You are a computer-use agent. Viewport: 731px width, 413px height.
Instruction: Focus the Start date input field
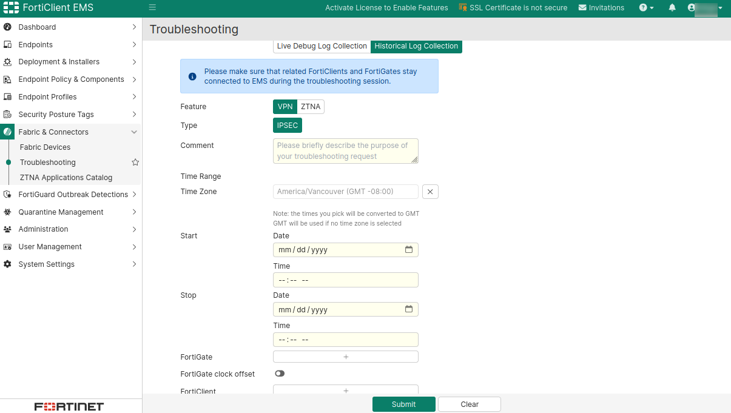pyautogui.click(x=346, y=250)
